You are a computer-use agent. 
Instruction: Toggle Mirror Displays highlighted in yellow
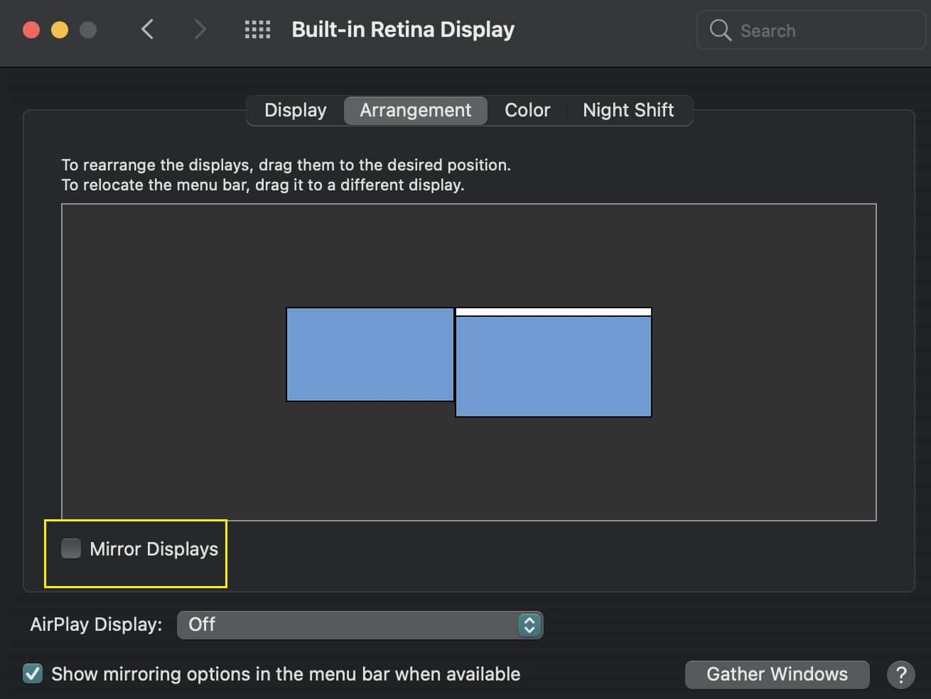(70, 548)
